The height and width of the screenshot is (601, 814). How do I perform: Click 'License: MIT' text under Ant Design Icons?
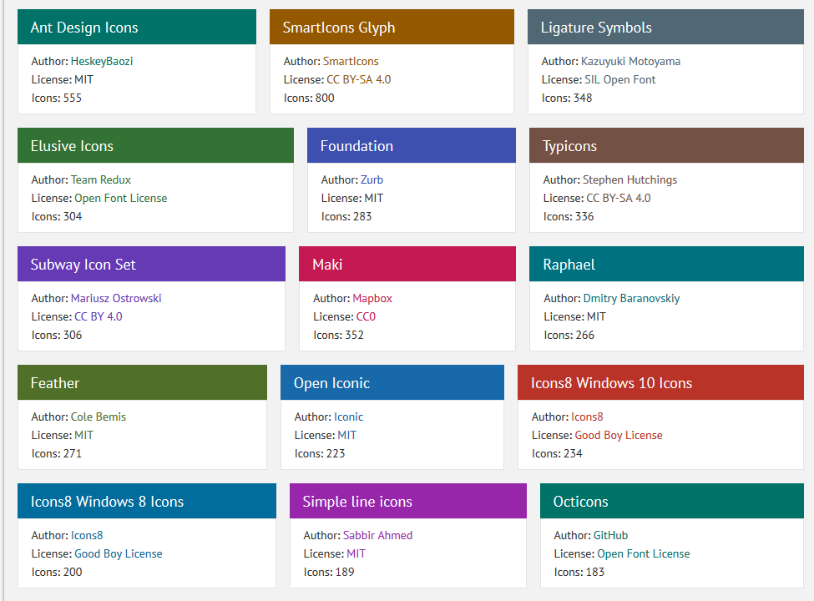[x=63, y=79]
